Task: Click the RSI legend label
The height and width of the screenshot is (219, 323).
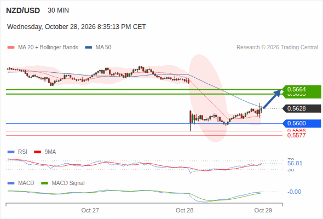Action: click(x=22, y=152)
